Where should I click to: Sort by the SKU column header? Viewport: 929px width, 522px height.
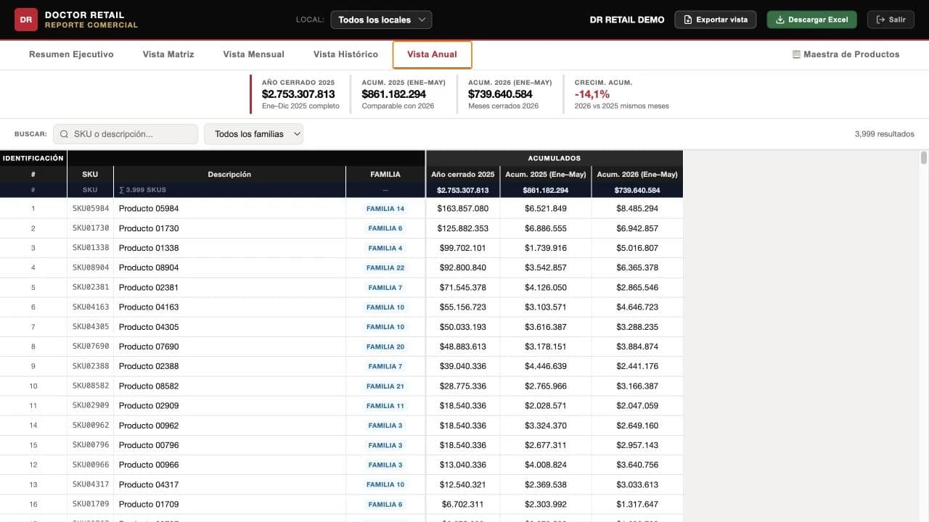tap(90, 174)
